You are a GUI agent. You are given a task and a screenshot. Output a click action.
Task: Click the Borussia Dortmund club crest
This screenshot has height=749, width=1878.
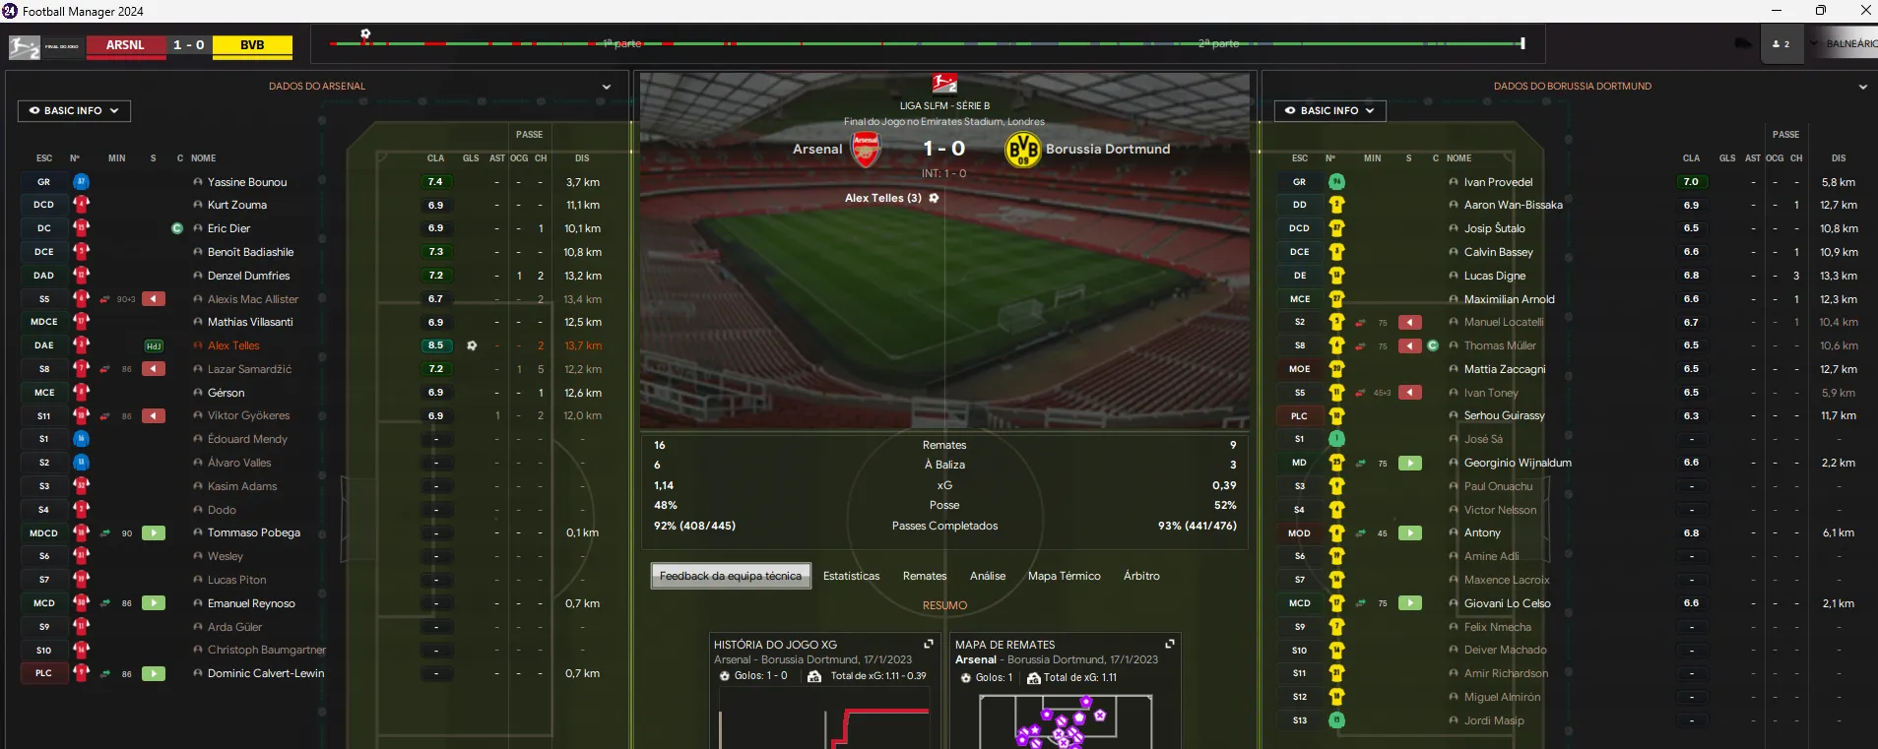pos(1023,150)
